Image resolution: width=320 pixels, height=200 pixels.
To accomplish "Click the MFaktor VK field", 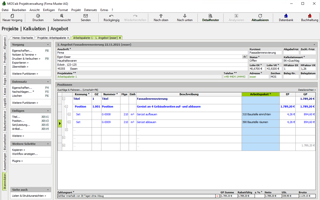I will click(x=308, y=69).
